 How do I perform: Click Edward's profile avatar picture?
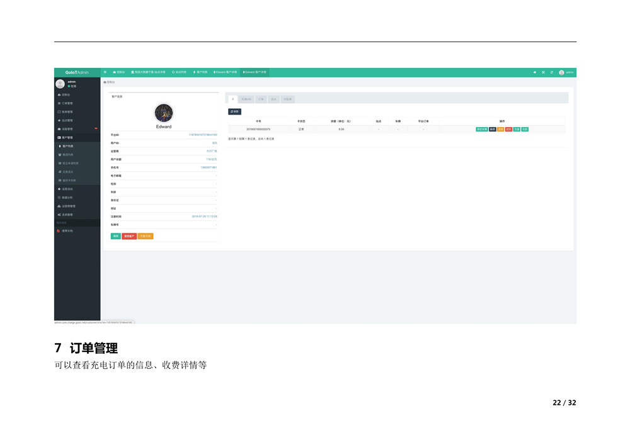(164, 113)
